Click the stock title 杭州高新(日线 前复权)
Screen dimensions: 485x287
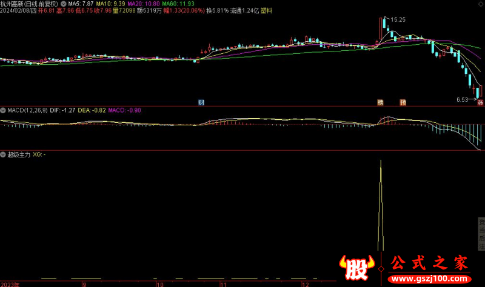tap(29, 4)
